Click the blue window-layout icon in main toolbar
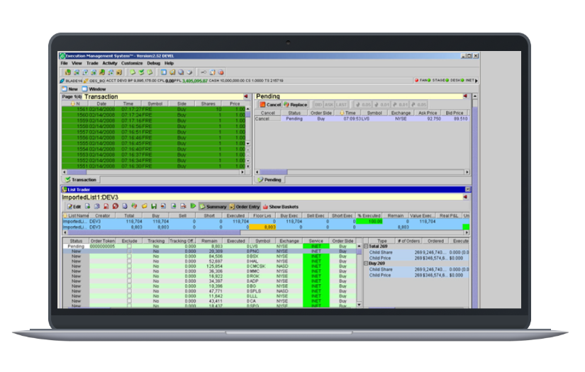This screenshot has height=372, width=585. (164, 72)
